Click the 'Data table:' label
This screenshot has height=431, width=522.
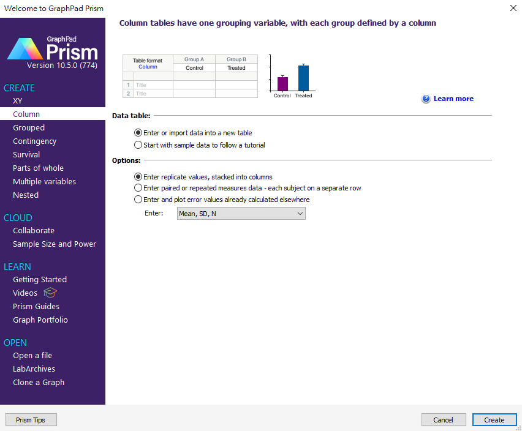131,116
